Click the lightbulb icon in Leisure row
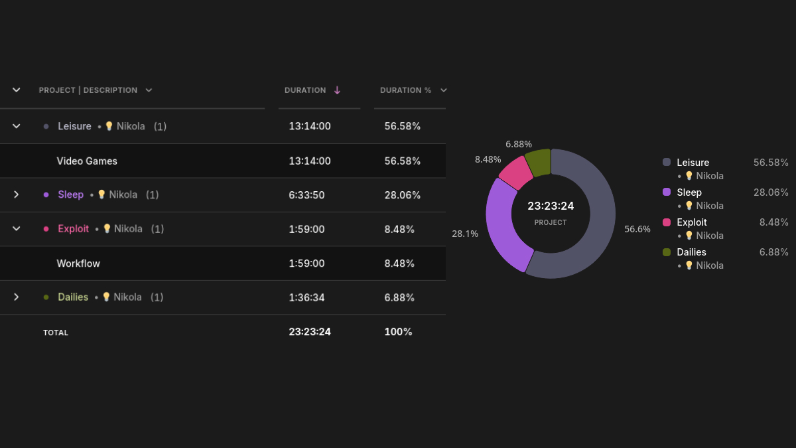This screenshot has width=796, height=448. point(109,126)
